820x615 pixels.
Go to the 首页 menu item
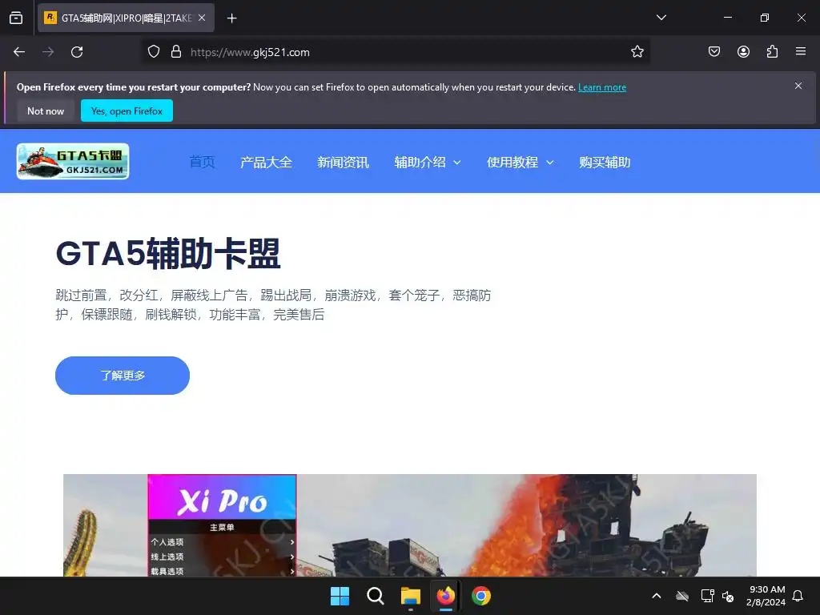[202, 162]
